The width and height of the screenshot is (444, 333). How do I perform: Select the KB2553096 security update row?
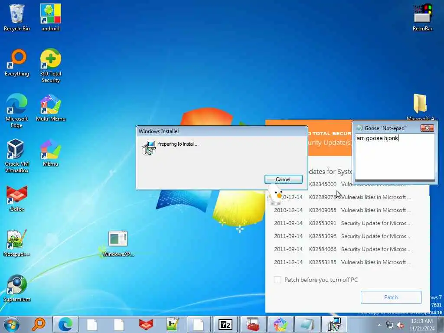coord(343,236)
